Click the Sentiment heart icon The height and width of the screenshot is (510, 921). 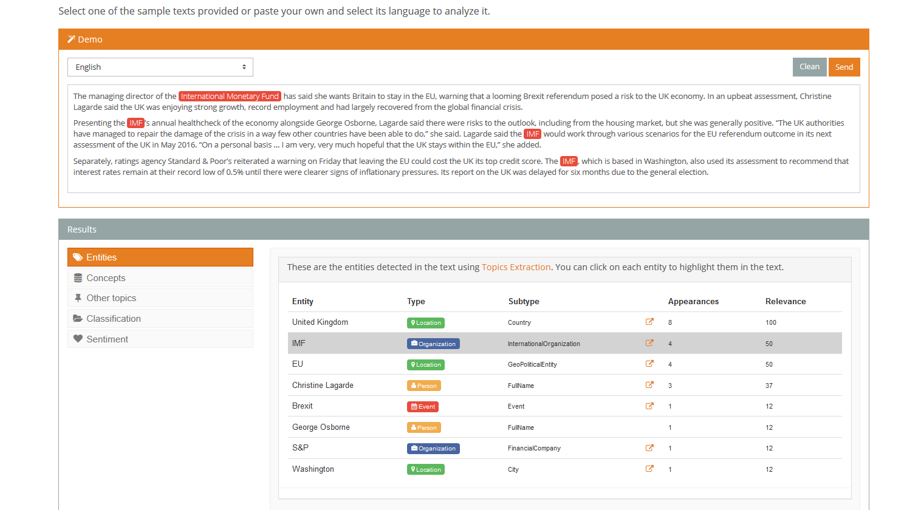point(78,339)
